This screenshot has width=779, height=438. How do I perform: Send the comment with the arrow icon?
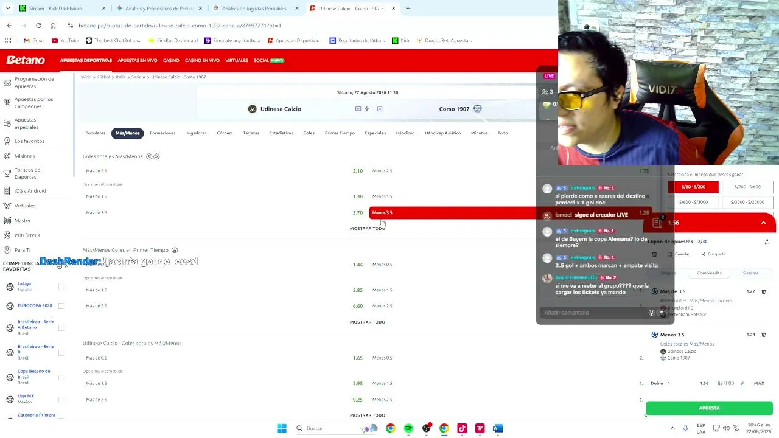point(663,313)
